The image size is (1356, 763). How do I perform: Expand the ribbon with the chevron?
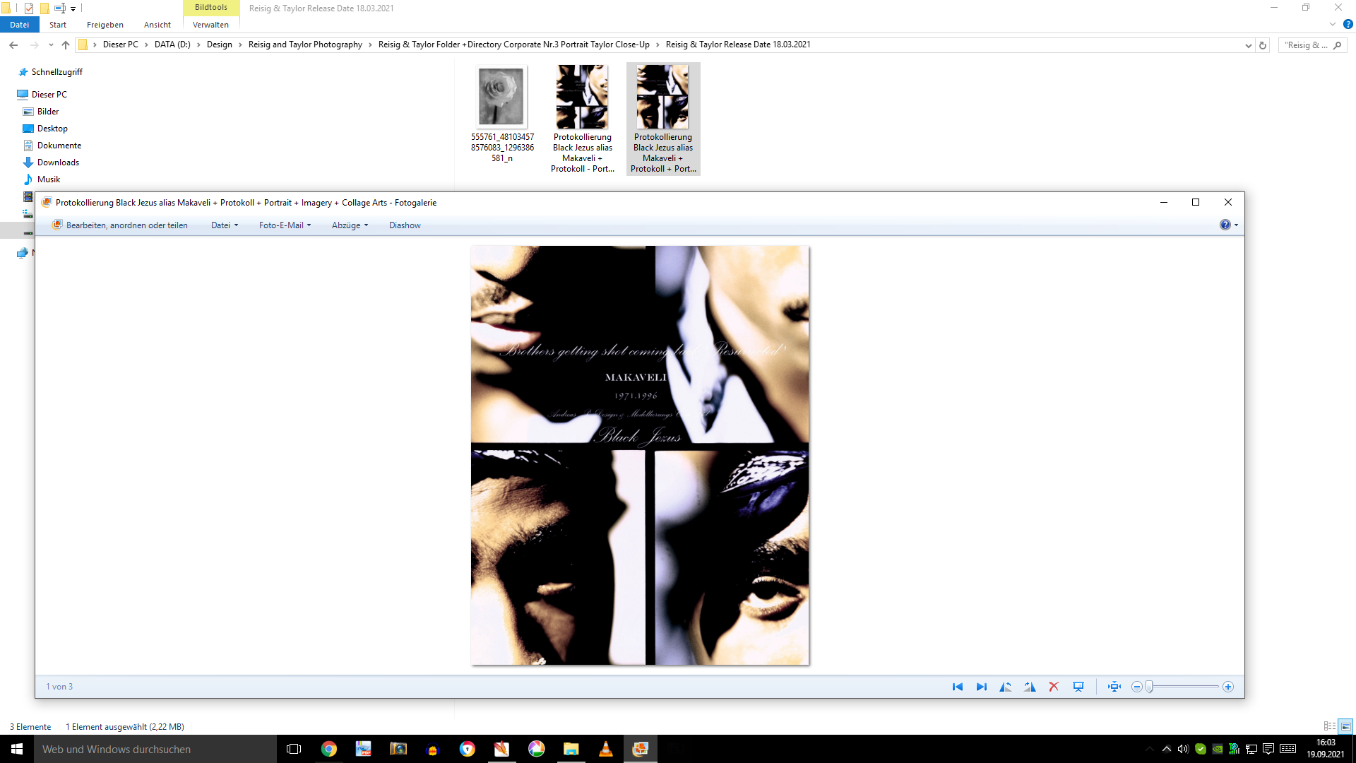click(1333, 24)
